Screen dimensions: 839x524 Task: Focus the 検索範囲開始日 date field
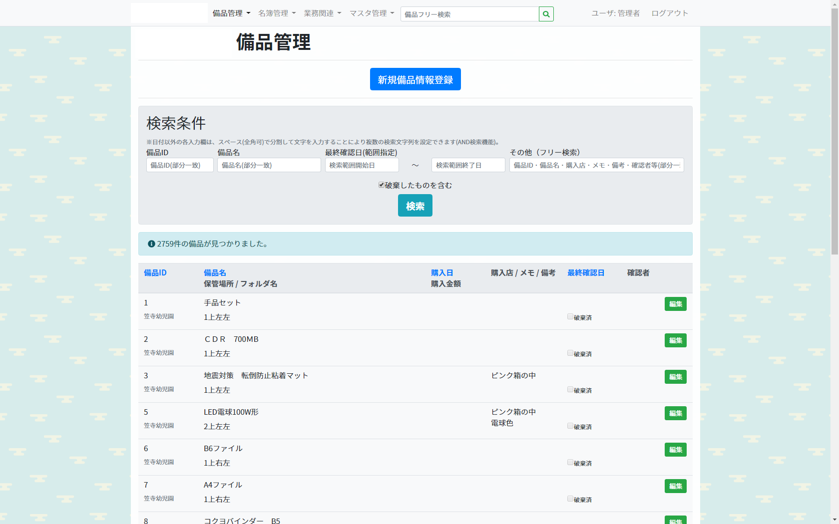tap(362, 165)
